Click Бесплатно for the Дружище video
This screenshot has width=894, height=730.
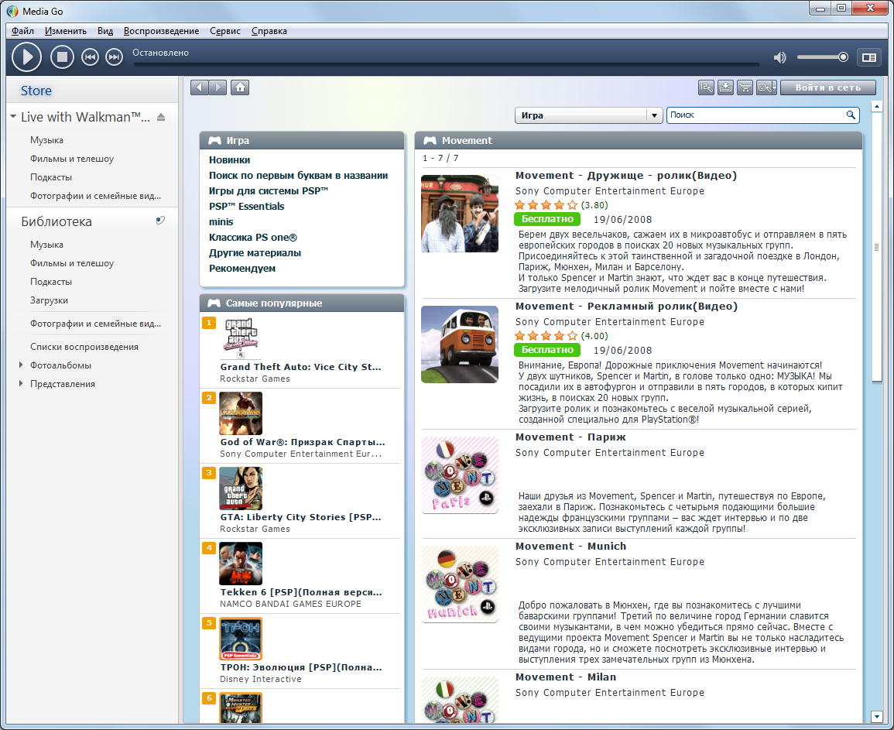pos(546,219)
